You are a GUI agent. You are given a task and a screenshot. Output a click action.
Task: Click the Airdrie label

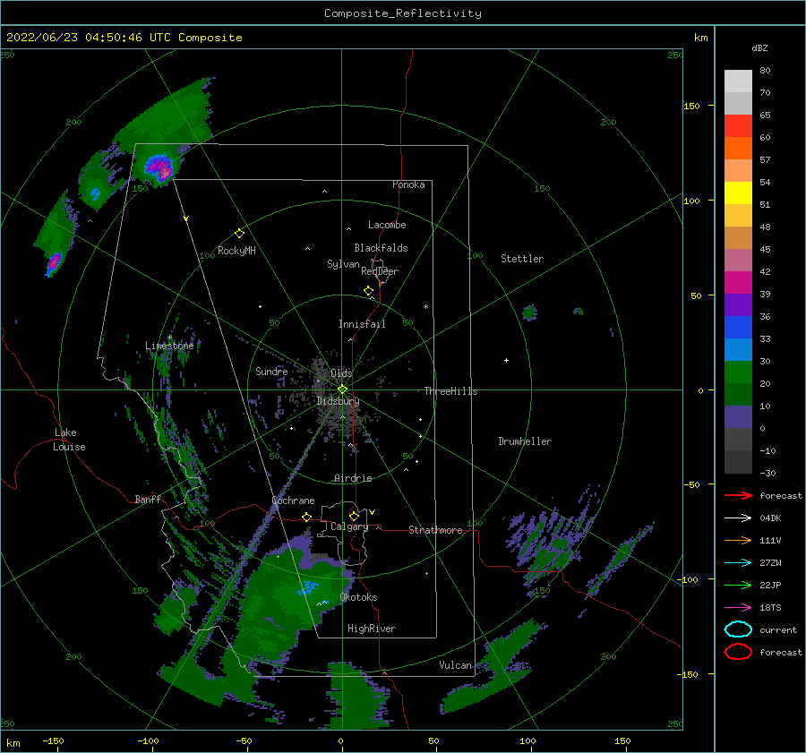353,478
